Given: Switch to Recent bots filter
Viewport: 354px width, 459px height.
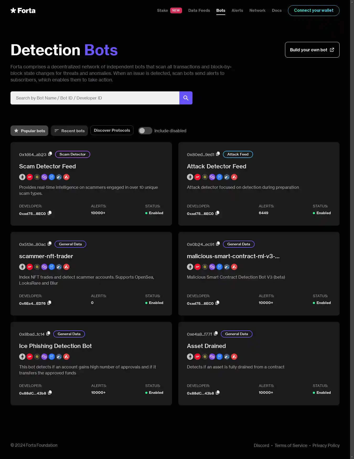Looking at the screenshot, I should click(69, 131).
